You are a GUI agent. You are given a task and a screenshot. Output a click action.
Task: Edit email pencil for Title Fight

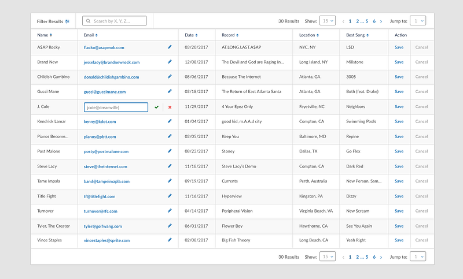coord(170,196)
